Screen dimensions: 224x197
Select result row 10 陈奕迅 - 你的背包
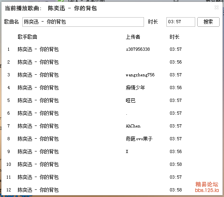coord(112,164)
